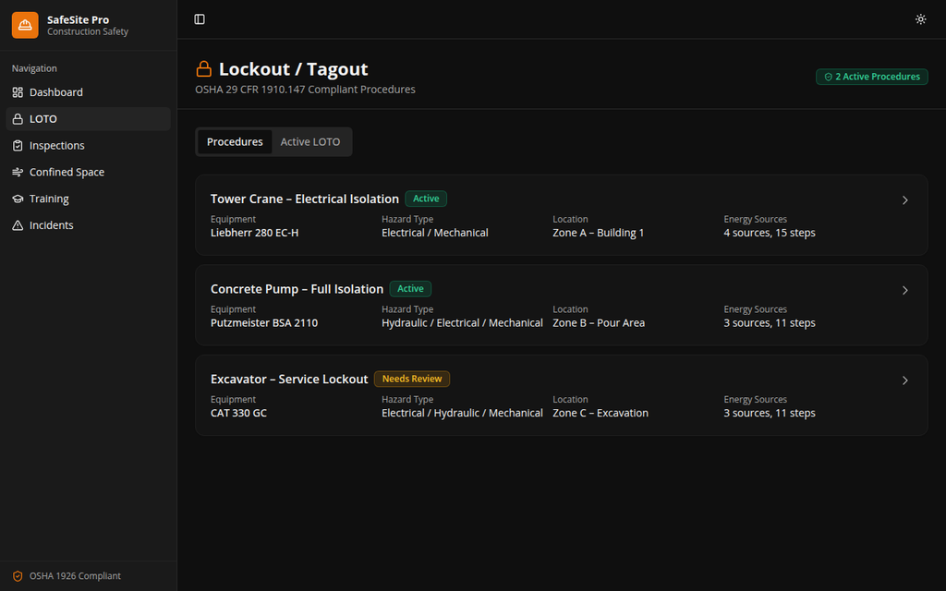Expand Concrete Pump procedure chevron

905,290
